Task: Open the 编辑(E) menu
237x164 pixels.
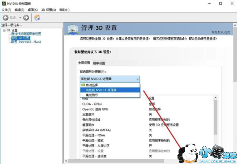Action: pyautogui.click(x=19, y=10)
